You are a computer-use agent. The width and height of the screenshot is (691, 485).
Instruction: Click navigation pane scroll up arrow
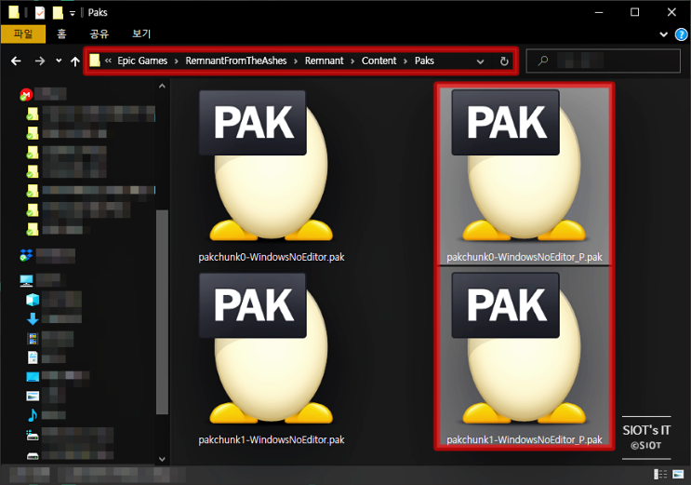(x=162, y=86)
